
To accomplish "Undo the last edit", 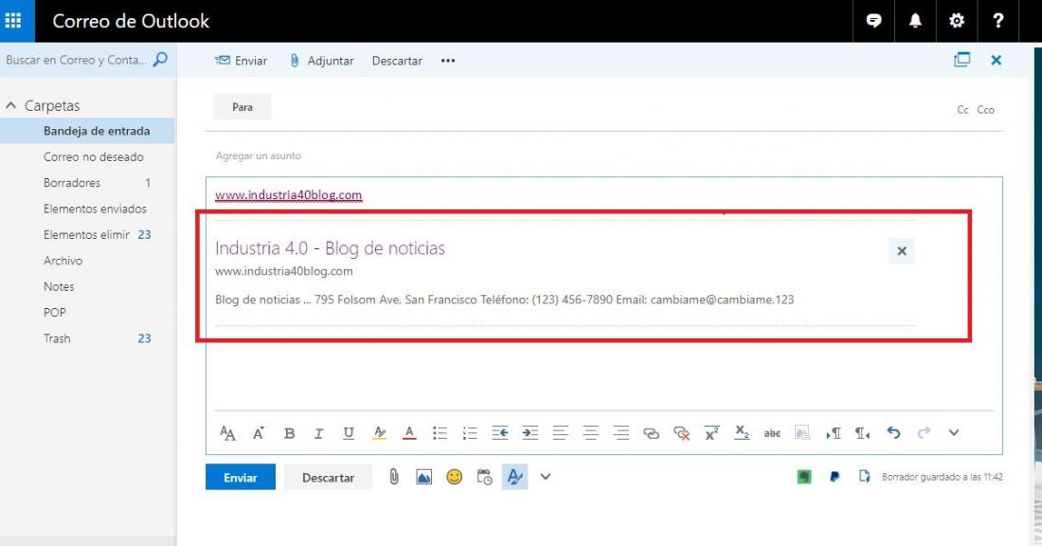I will [893, 433].
